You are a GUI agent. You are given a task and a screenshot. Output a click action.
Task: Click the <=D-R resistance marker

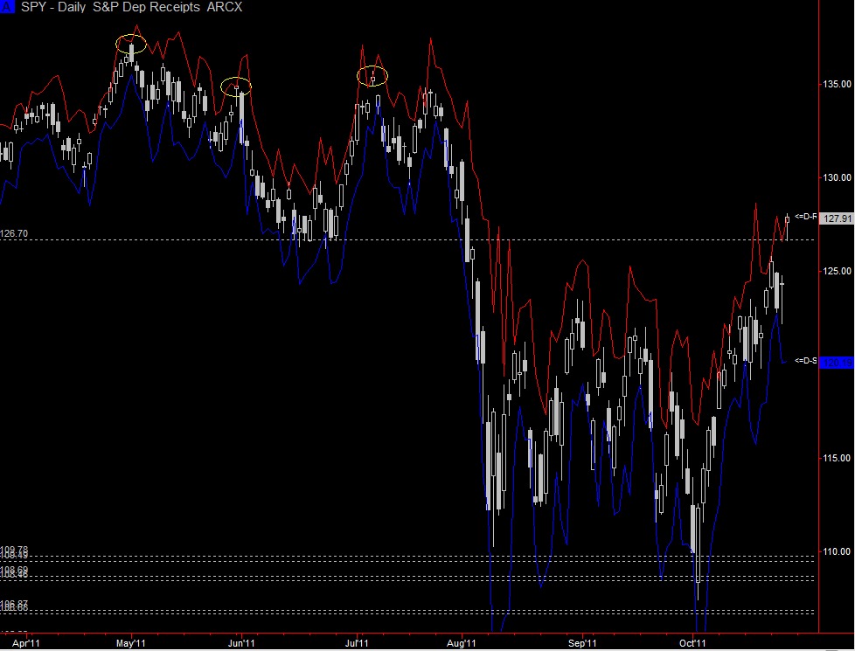pos(805,217)
